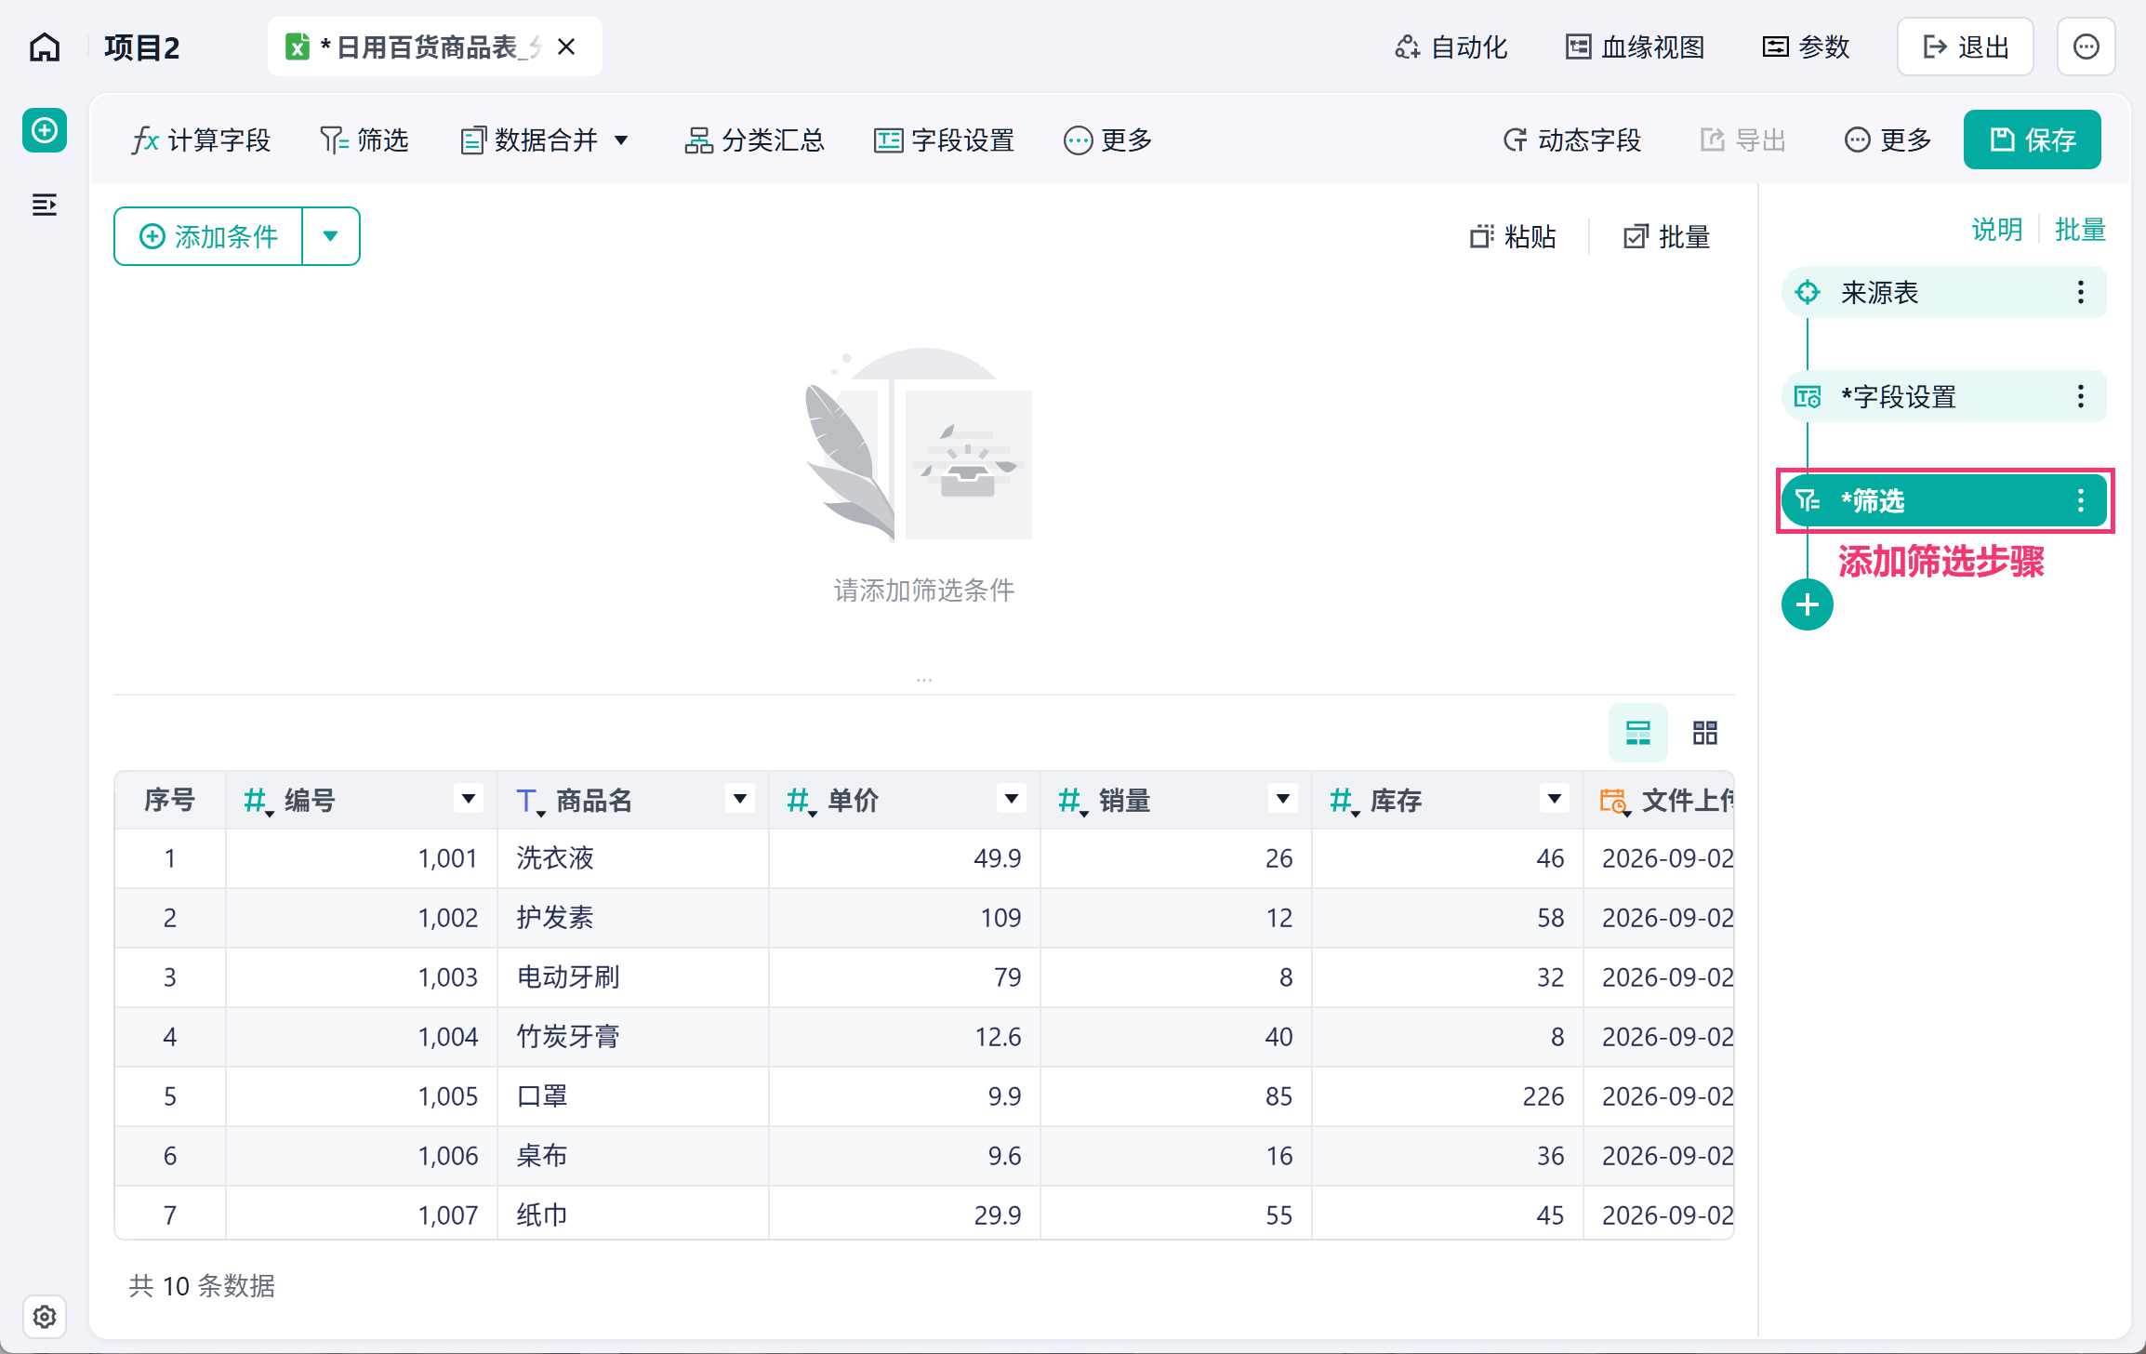The height and width of the screenshot is (1354, 2146).
Task: Click the green add-new plus icon in sidebar
Action: 45,130
